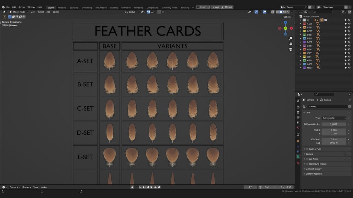Click the Options button in viewport
The height and width of the screenshot is (198, 353).
pyautogui.click(x=288, y=17)
